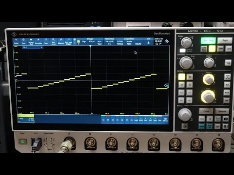Push the lit C1 channel key

pyautogui.click(x=181, y=77)
